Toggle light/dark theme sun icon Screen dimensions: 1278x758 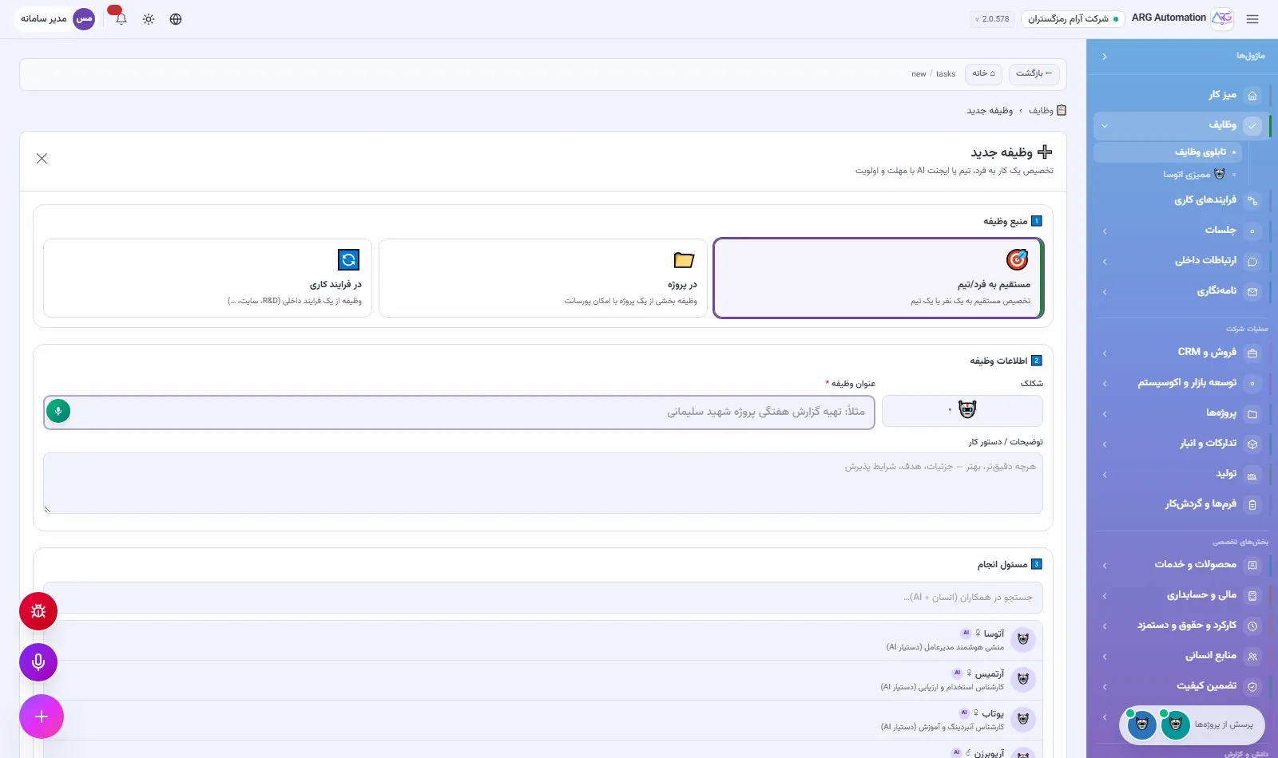[x=149, y=19]
